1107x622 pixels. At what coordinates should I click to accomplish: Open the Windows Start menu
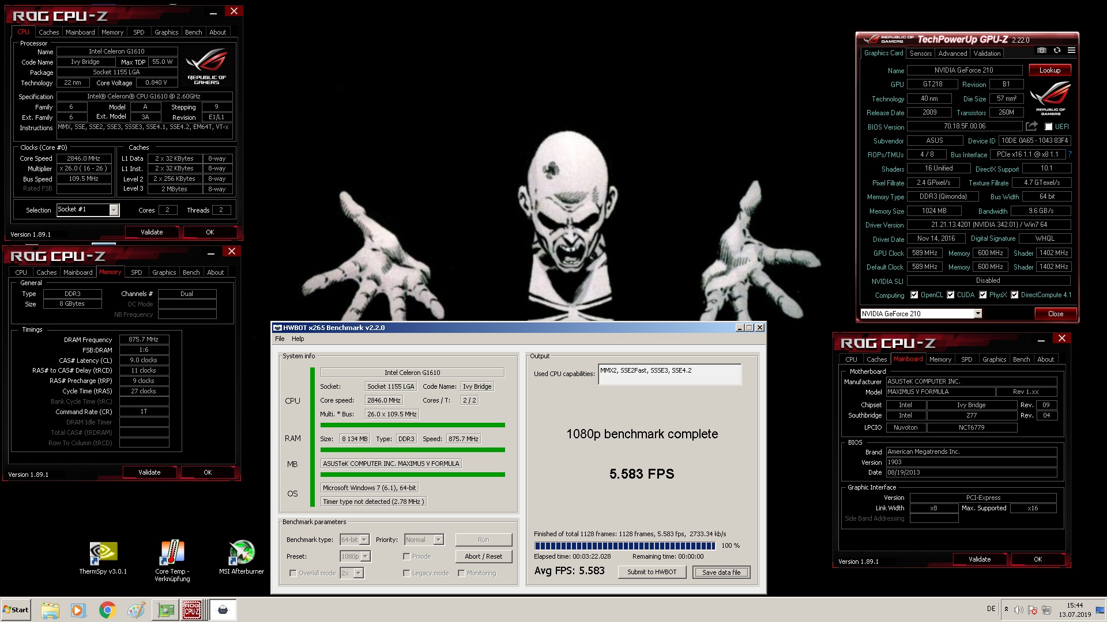point(16,610)
